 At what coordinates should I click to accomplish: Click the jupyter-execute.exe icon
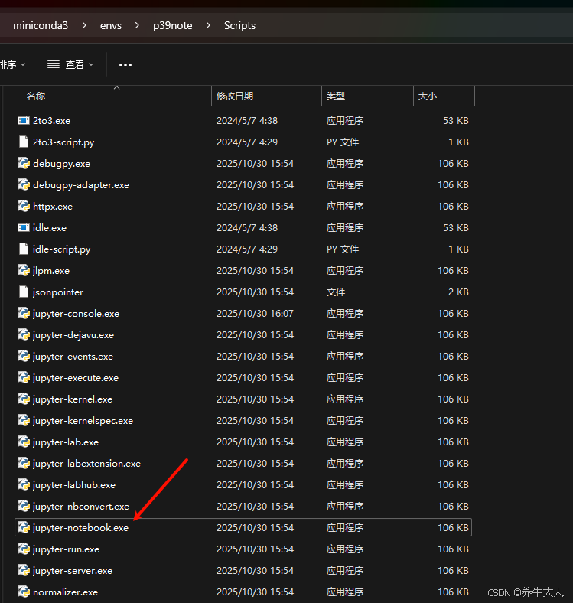24,378
